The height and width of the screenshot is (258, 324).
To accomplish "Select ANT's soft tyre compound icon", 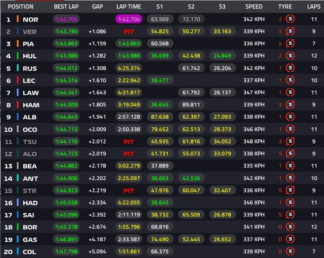I will click(290, 178).
